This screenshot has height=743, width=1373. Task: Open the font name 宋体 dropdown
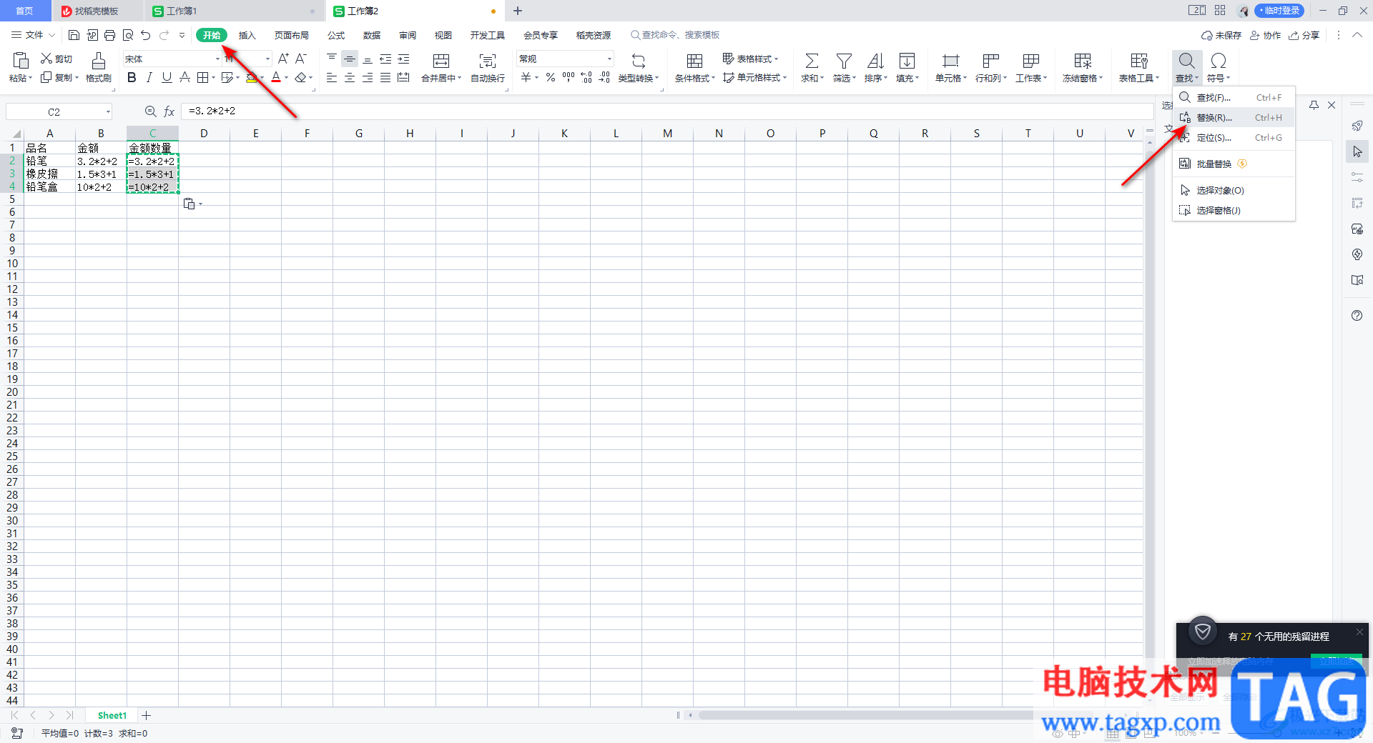217,59
